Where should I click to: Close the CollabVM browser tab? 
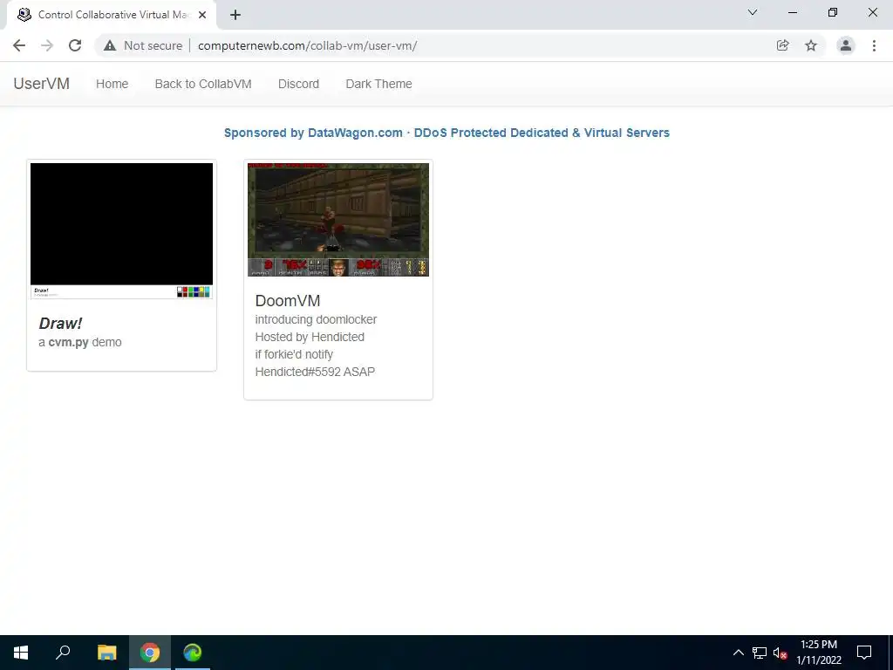click(202, 15)
